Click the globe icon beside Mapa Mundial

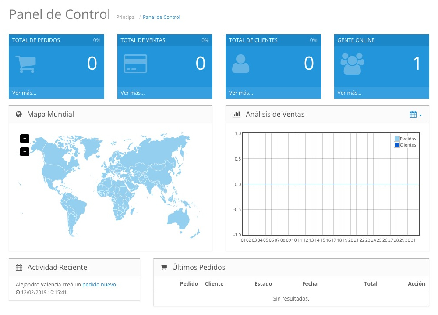pyautogui.click(x=19, y=115)
